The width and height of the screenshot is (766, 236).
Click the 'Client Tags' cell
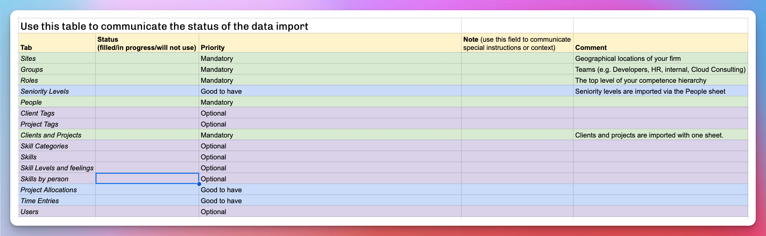tap(57, 113)
